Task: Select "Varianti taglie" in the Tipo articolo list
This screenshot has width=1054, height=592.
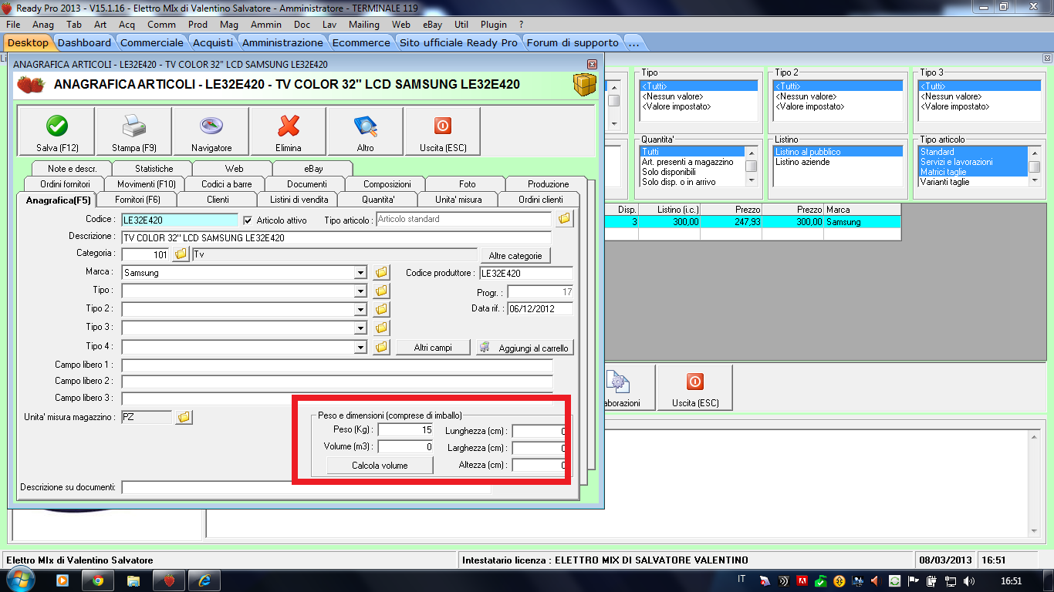Action: [x=944, y=182]
